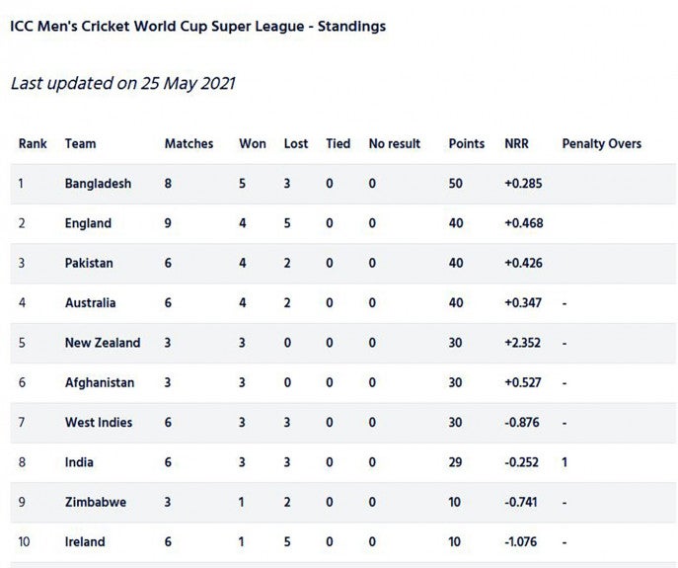Click the No result column header

395,144
